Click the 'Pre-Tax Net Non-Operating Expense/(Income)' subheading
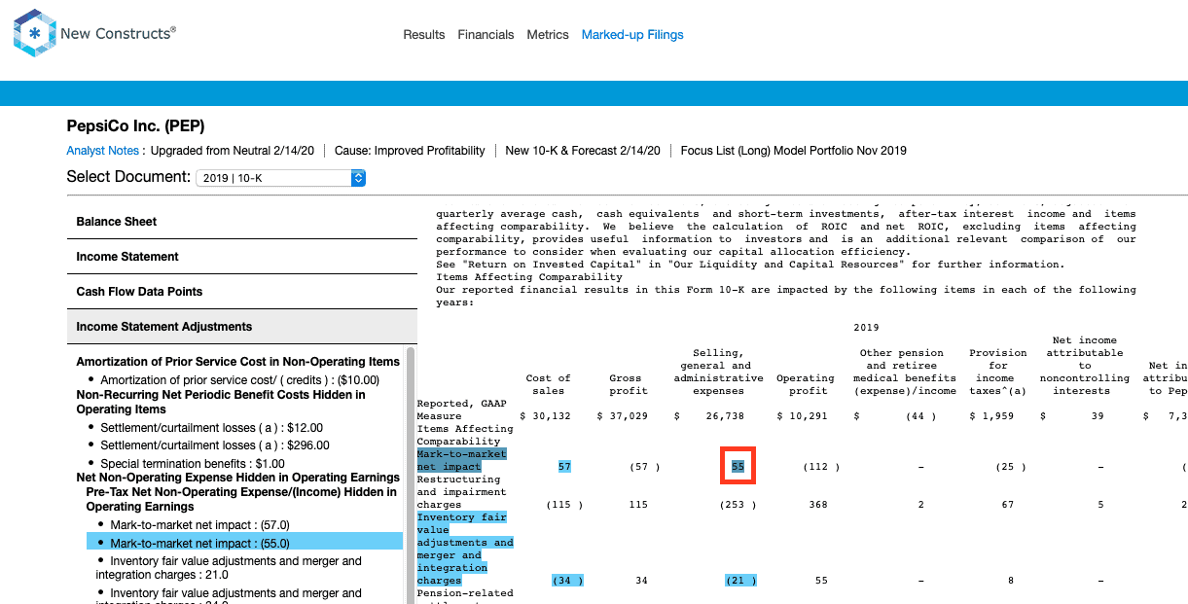 (241, 499)
